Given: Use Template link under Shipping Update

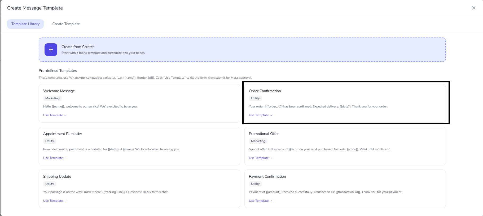Looking at the screenshot, I should (x=55, y=201).
